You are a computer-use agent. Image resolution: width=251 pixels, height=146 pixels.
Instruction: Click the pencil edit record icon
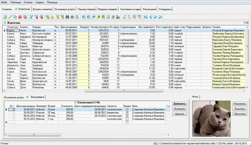tap(10, 17)
